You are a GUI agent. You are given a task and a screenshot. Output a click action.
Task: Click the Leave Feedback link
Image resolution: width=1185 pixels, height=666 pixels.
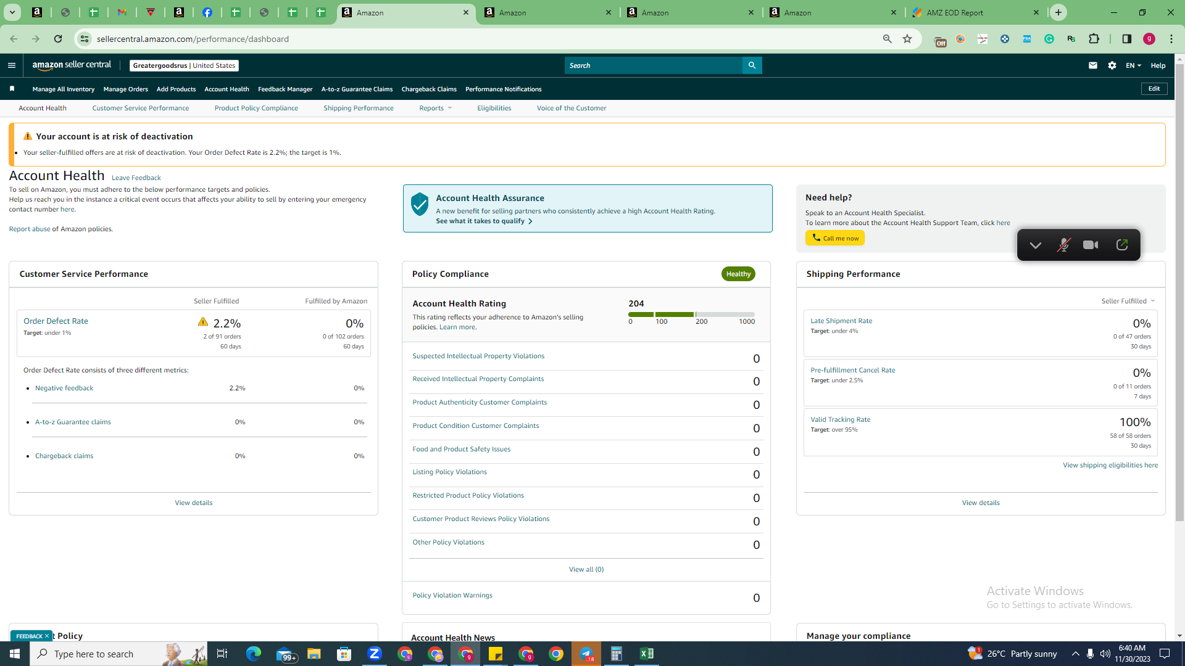tap(136, 178)
